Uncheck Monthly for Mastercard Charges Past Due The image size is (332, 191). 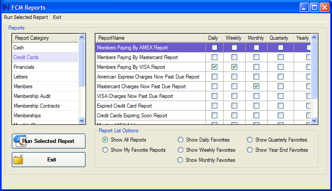[257, 86]
